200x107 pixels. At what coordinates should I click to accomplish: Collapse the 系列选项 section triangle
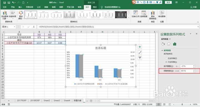162,50
